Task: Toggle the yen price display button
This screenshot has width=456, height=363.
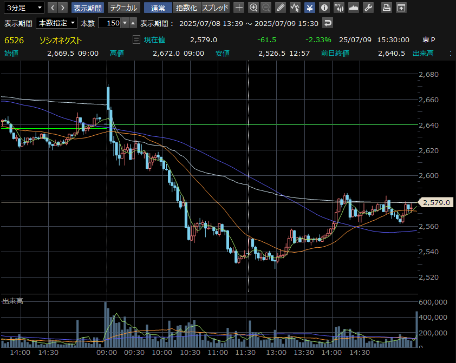Action: pos(309,8)
